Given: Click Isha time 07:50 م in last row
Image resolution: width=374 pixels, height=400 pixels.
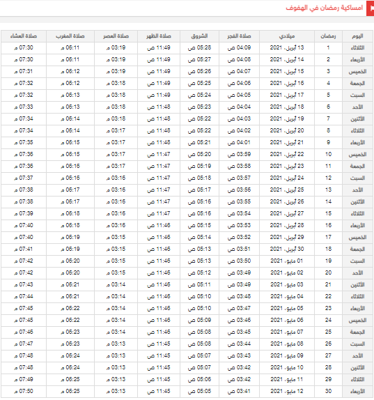Looking at the screenshot, I should (x=24, y=391).
